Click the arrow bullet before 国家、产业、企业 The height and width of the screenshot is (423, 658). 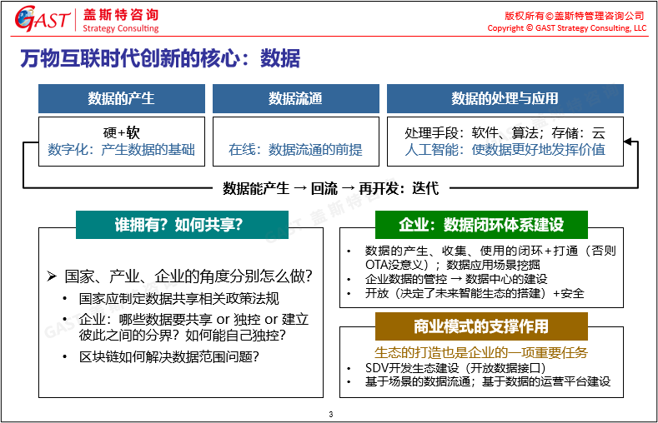pos(51,276)
